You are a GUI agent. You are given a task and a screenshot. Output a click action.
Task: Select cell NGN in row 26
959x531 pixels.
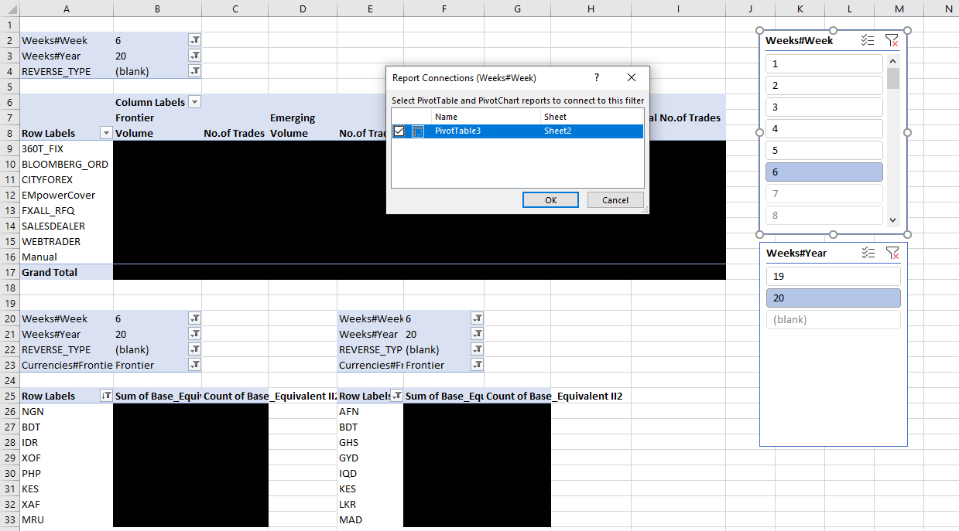66,411
